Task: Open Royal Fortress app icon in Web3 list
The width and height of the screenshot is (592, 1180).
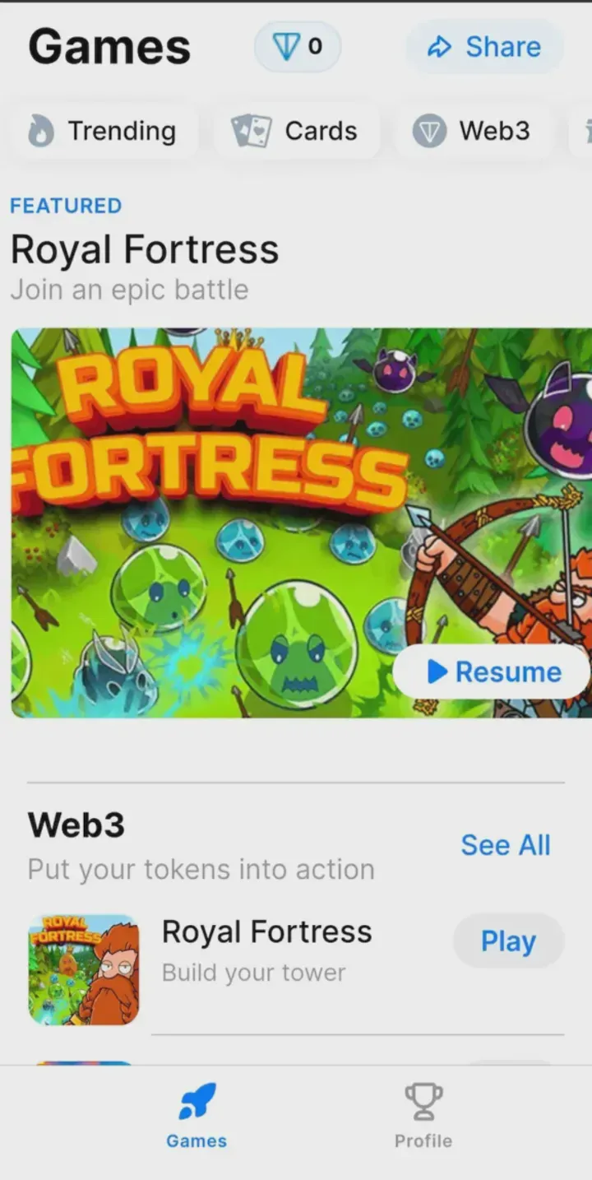Action: 83,969
